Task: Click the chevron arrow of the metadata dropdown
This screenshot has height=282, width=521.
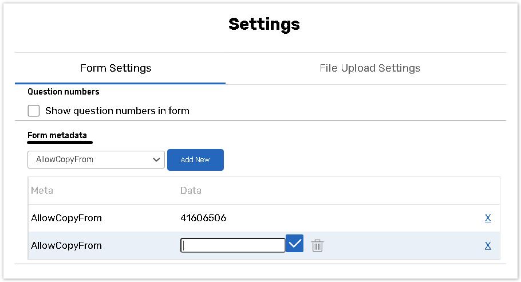Action: 157,160
